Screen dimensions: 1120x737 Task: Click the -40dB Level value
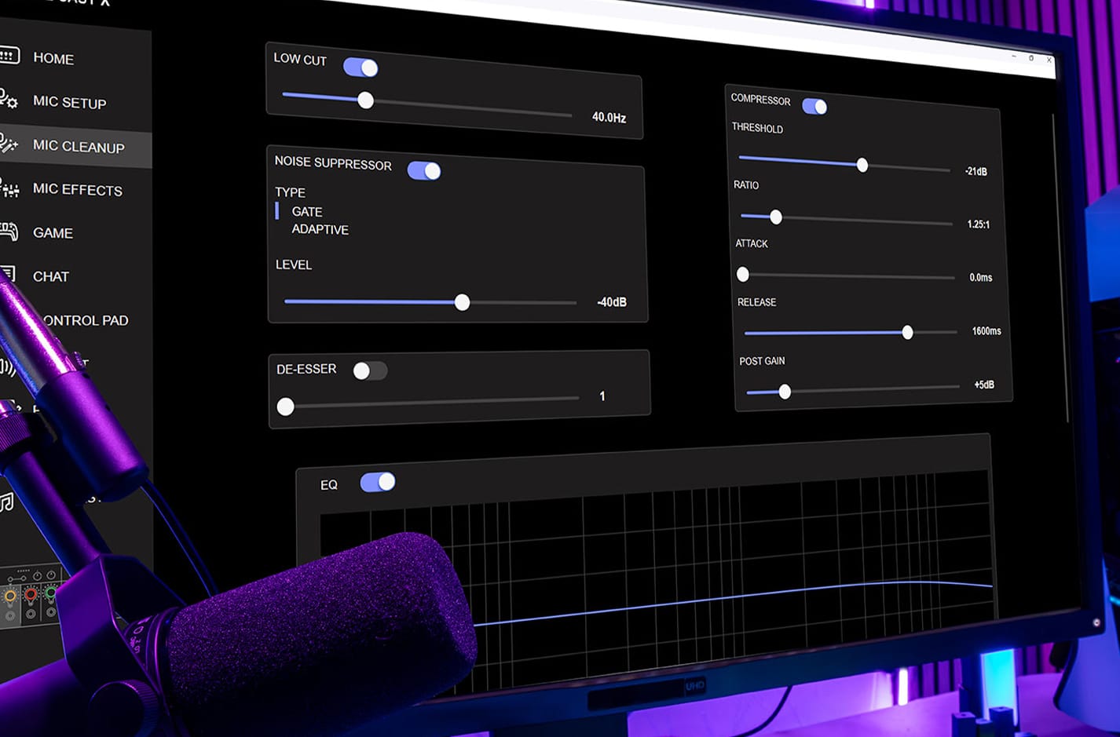pyautogui.click(x=612, y=302)
